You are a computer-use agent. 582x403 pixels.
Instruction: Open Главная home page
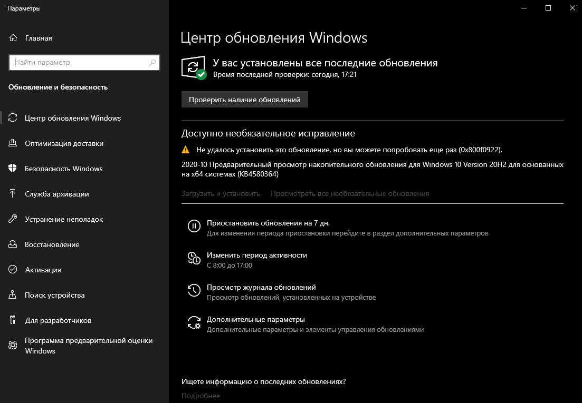(x=39, y=38)
